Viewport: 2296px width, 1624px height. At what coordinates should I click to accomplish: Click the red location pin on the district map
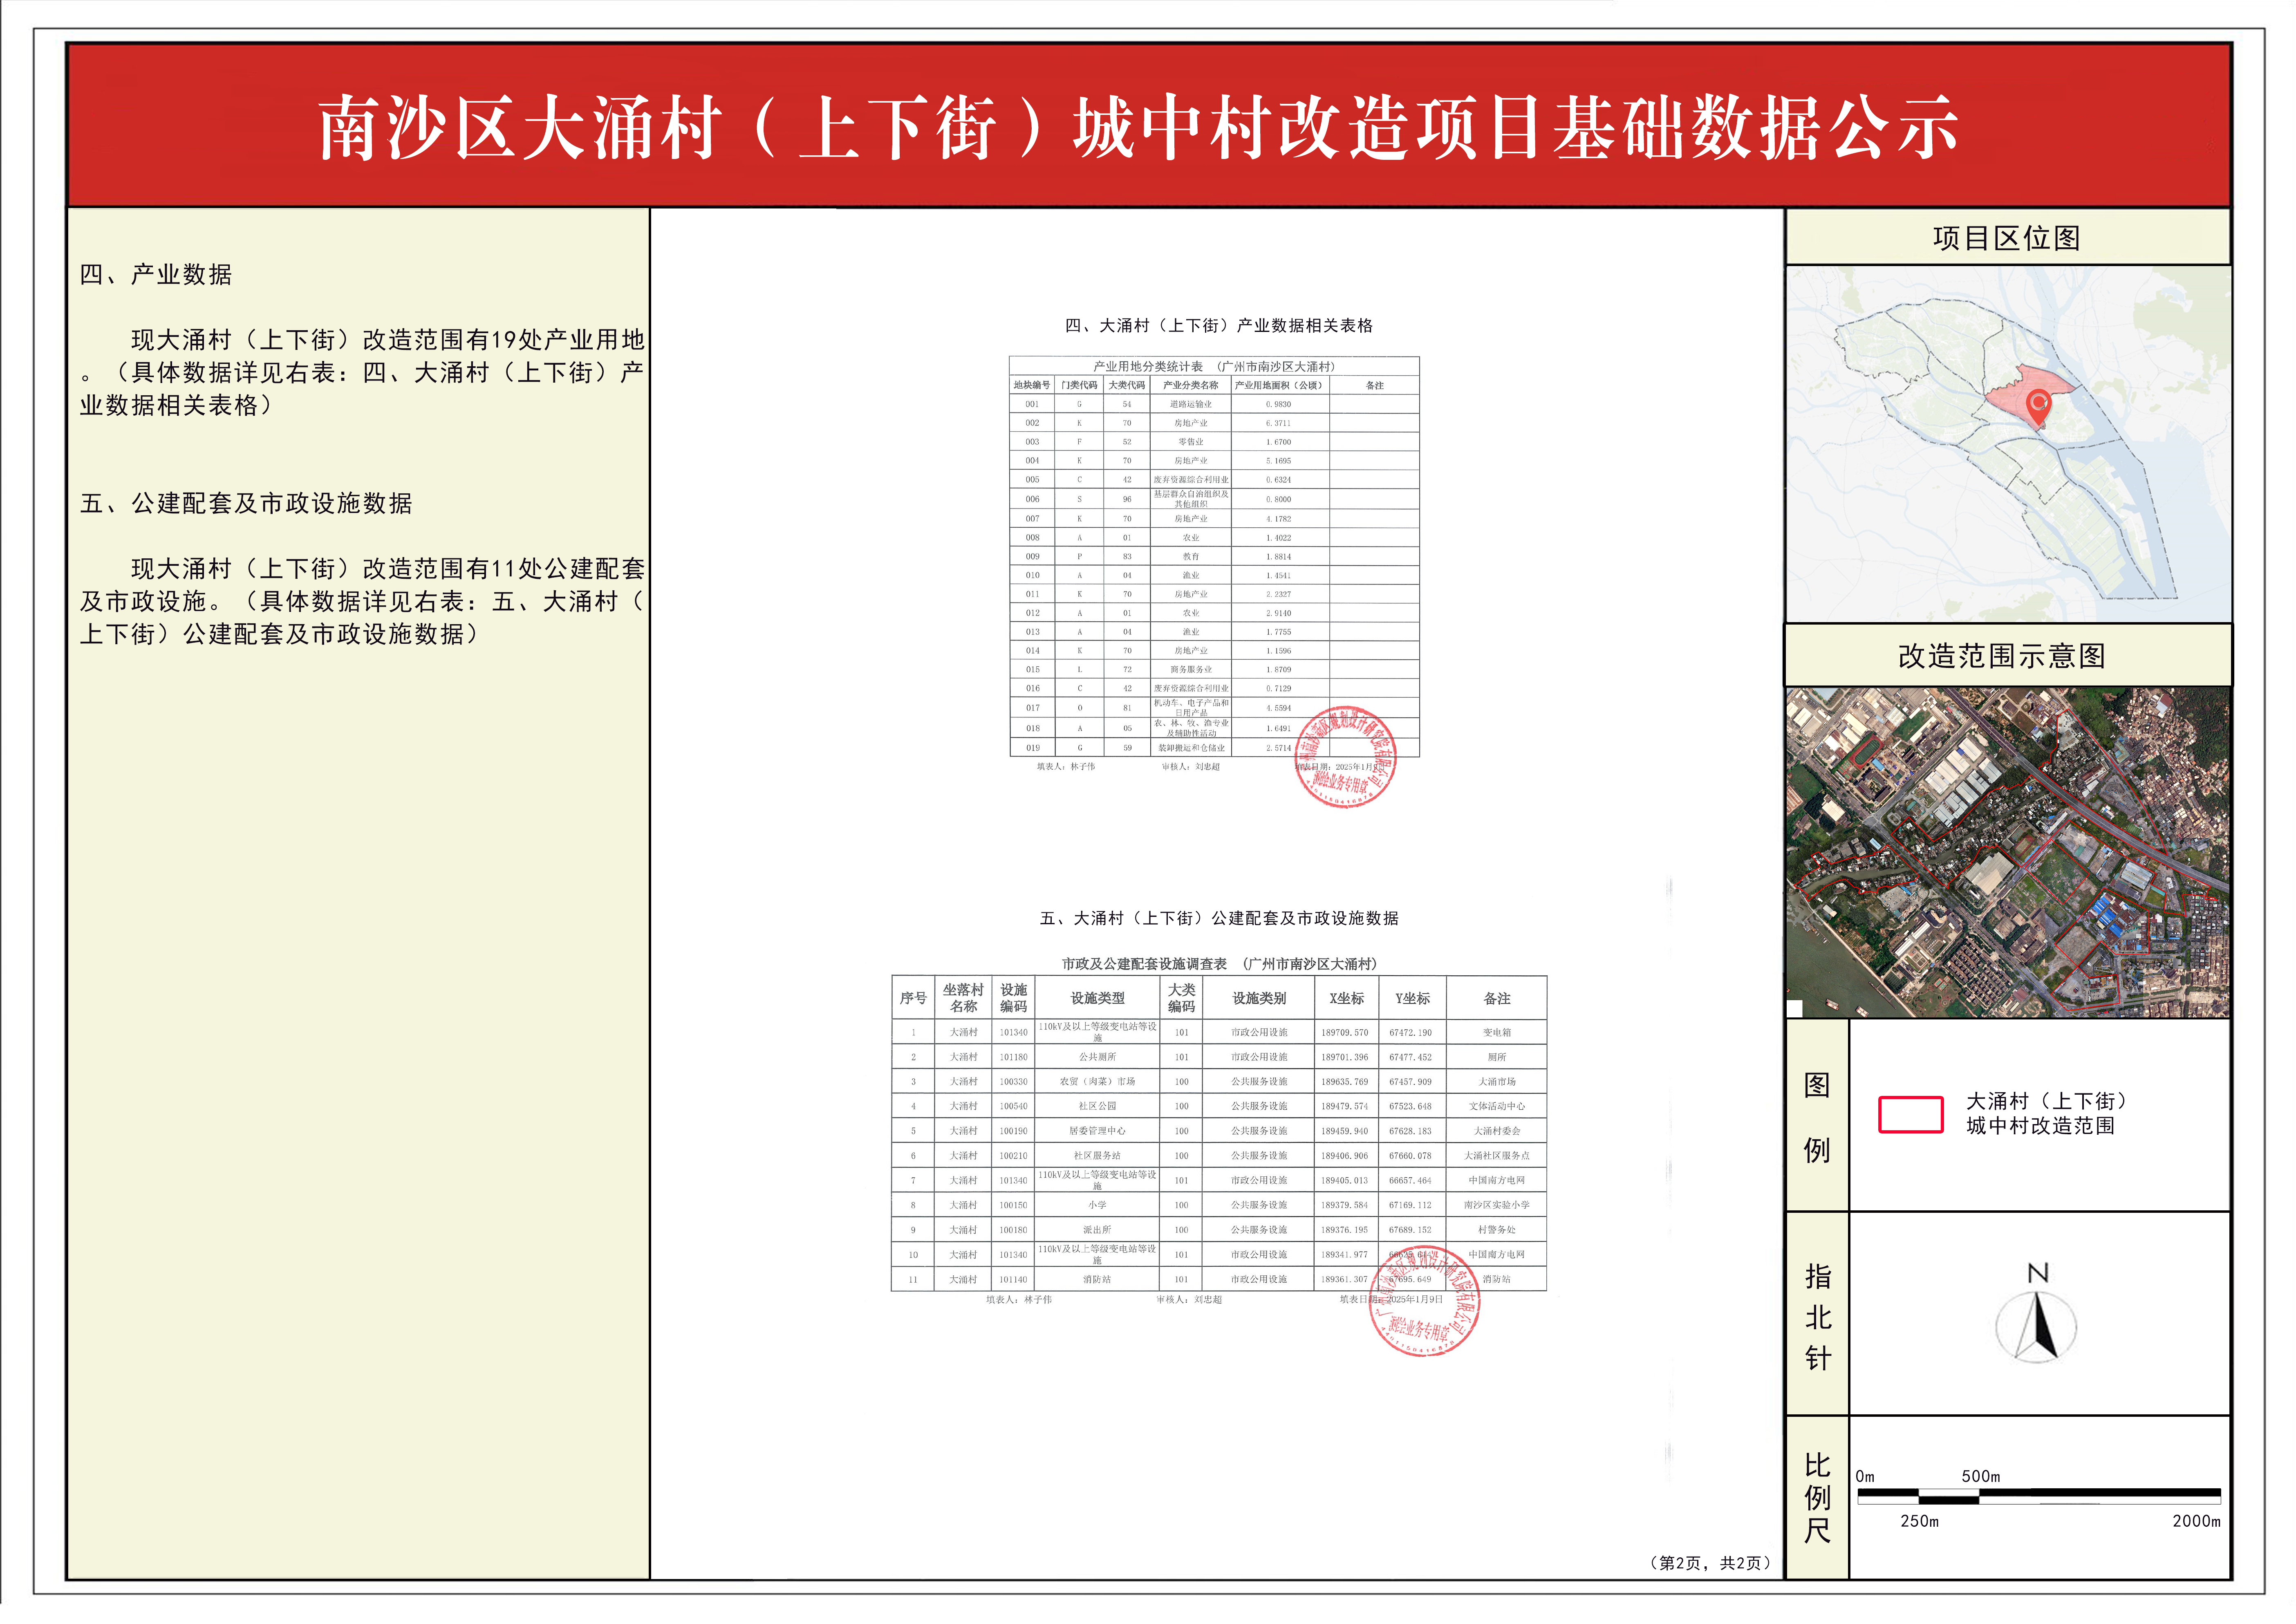click(2038, 407)
